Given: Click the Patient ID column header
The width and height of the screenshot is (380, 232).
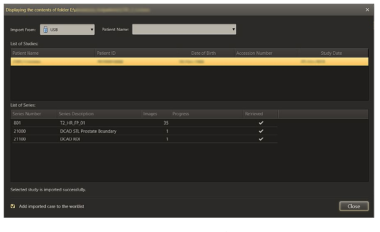Looking at the screenshot, I should (x=136, y=53).
